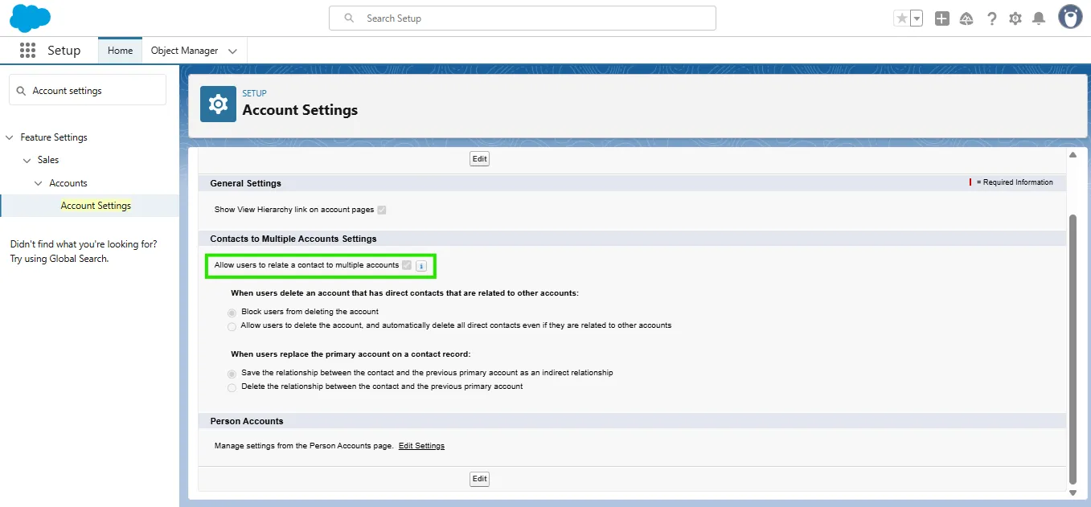Toggle Show View Hierarchy link checkbox
The width and height of the screenshot is (1091, 507).
[x=382, y=210]
